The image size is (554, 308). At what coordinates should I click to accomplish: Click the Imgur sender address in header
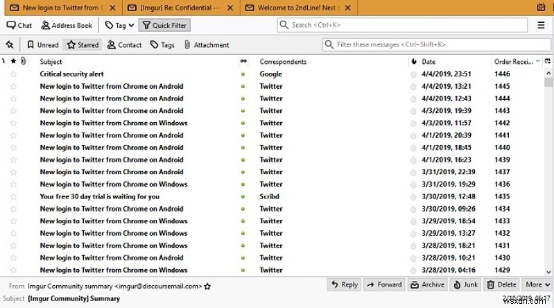115,286
